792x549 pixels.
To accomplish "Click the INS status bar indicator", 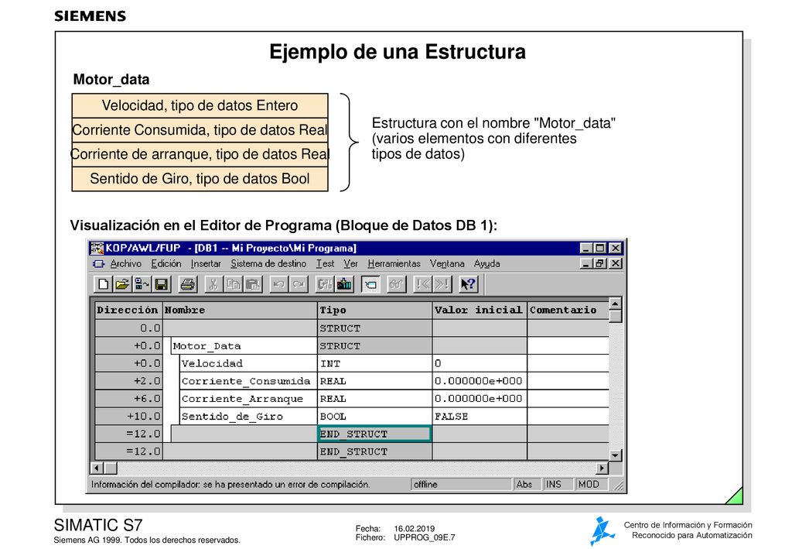I will tap(558, 484).
